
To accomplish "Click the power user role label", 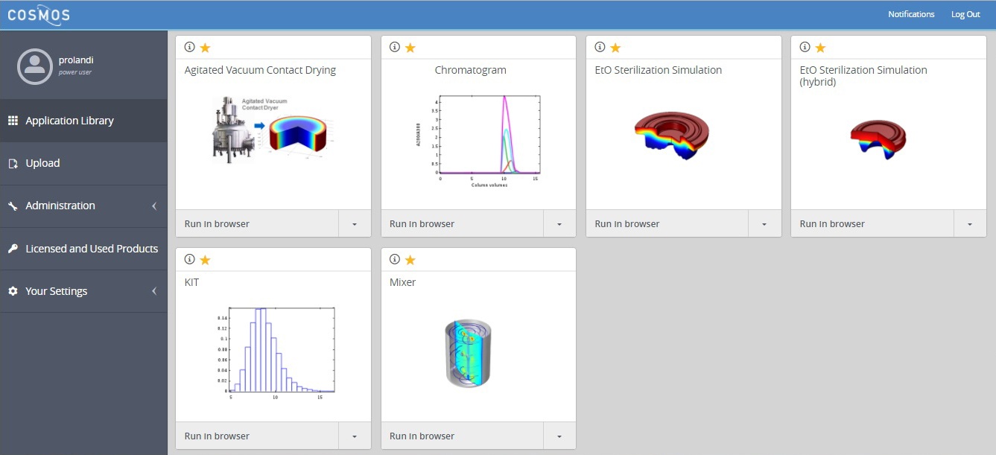I will [x=75, y=72].
